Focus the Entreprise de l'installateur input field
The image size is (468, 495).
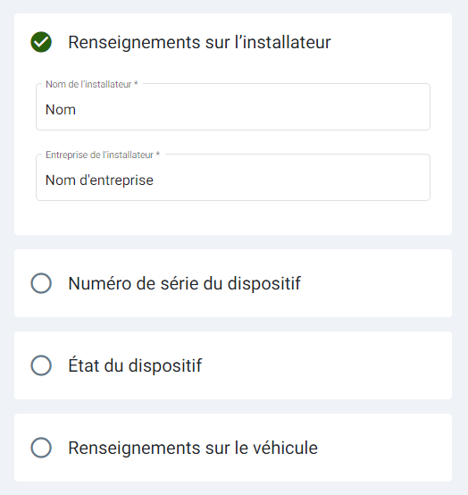tap(233, 178)
